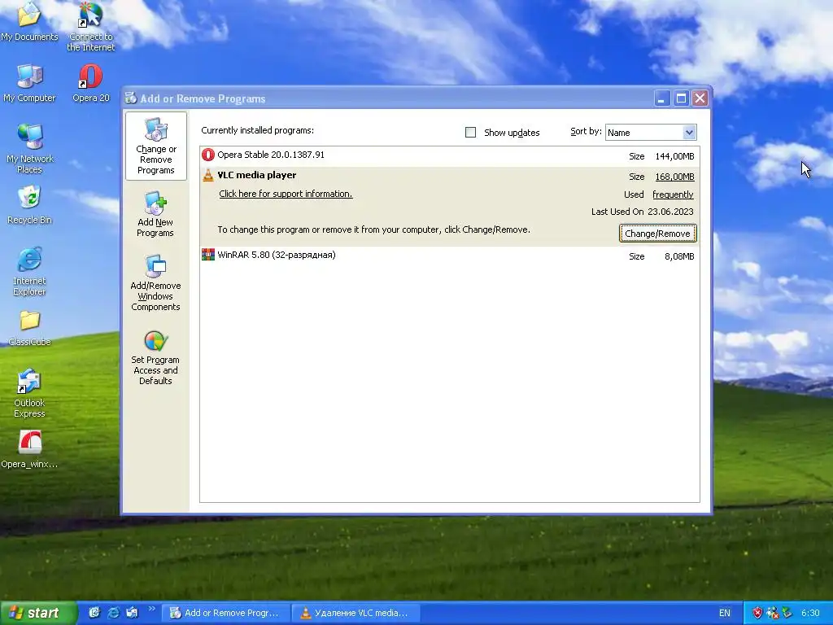Open Opera_winx installer file on desktop
The height and width of the screenshot is (625, 833).
click(29, 449)
